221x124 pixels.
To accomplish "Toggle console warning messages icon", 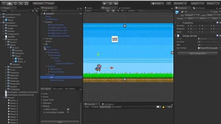I will [x=164, y=107].
